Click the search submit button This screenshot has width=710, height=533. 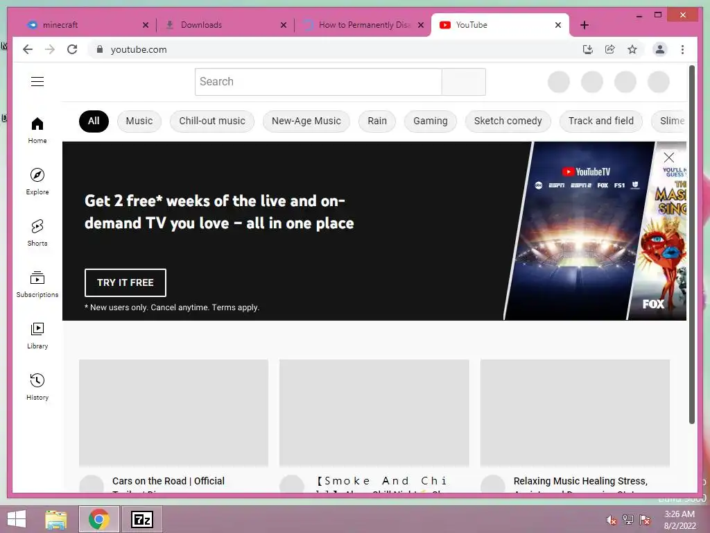point(464,82)
